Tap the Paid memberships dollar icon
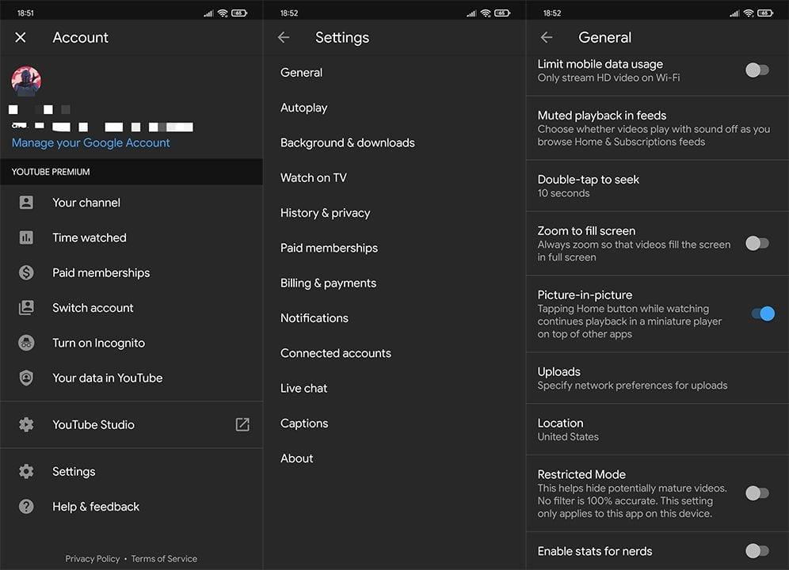This screenshot has width=789, height=570. tap(26, 272)
